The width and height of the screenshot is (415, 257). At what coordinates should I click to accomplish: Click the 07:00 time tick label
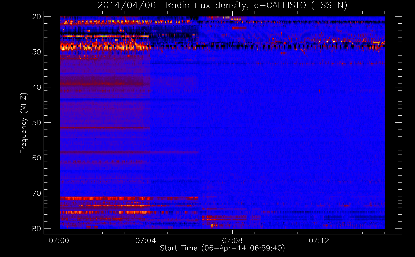[59, 241]
